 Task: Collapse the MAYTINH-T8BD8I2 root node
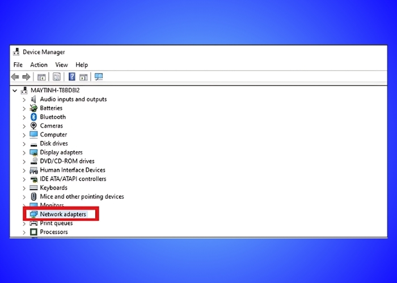tap(15, 91)
